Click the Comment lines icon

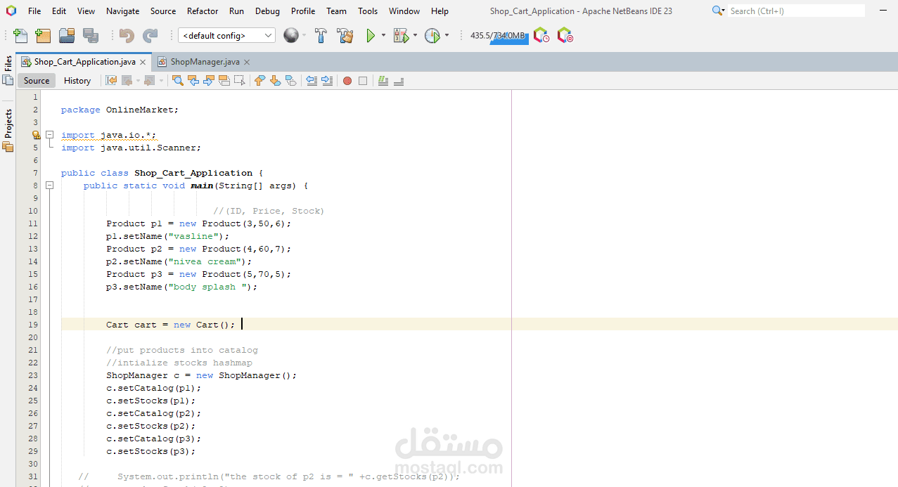pyautogui.click(x=383, y=81)
